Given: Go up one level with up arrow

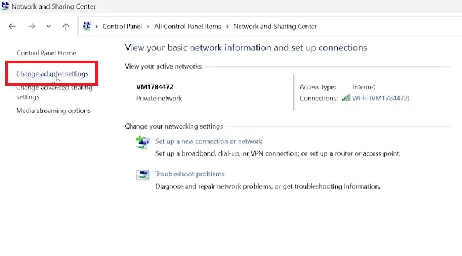Looking at the screenshot, I should 66,27.
